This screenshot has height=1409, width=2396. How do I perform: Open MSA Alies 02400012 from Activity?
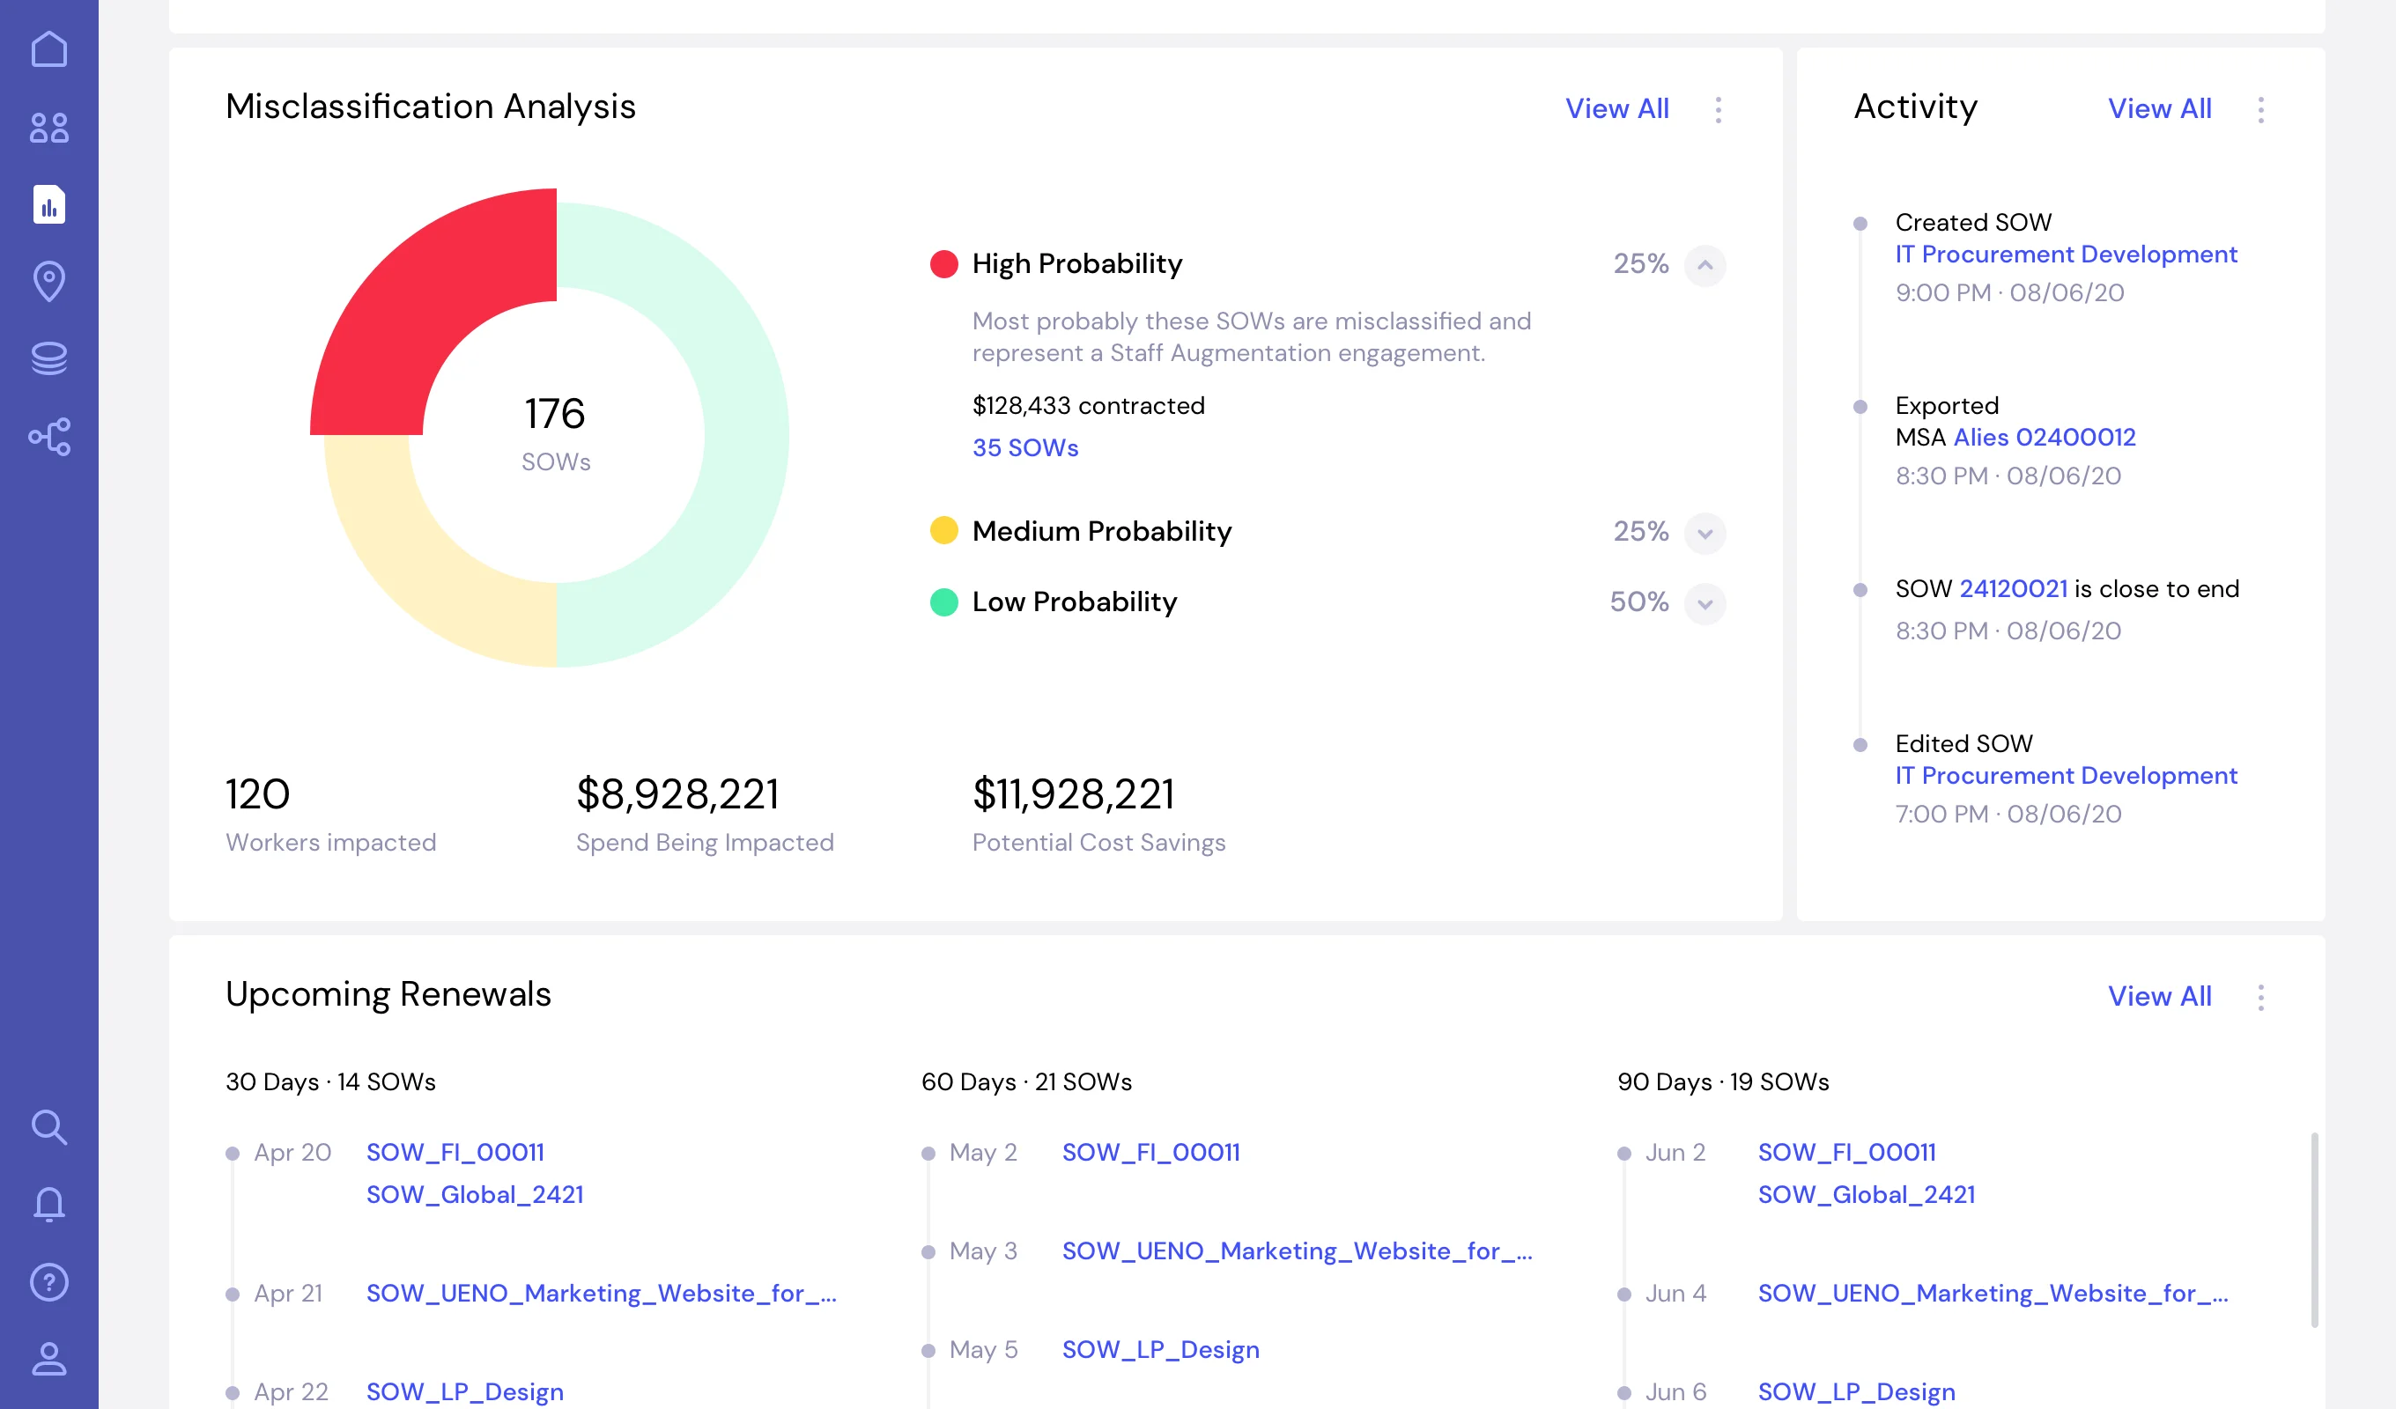2045,438
